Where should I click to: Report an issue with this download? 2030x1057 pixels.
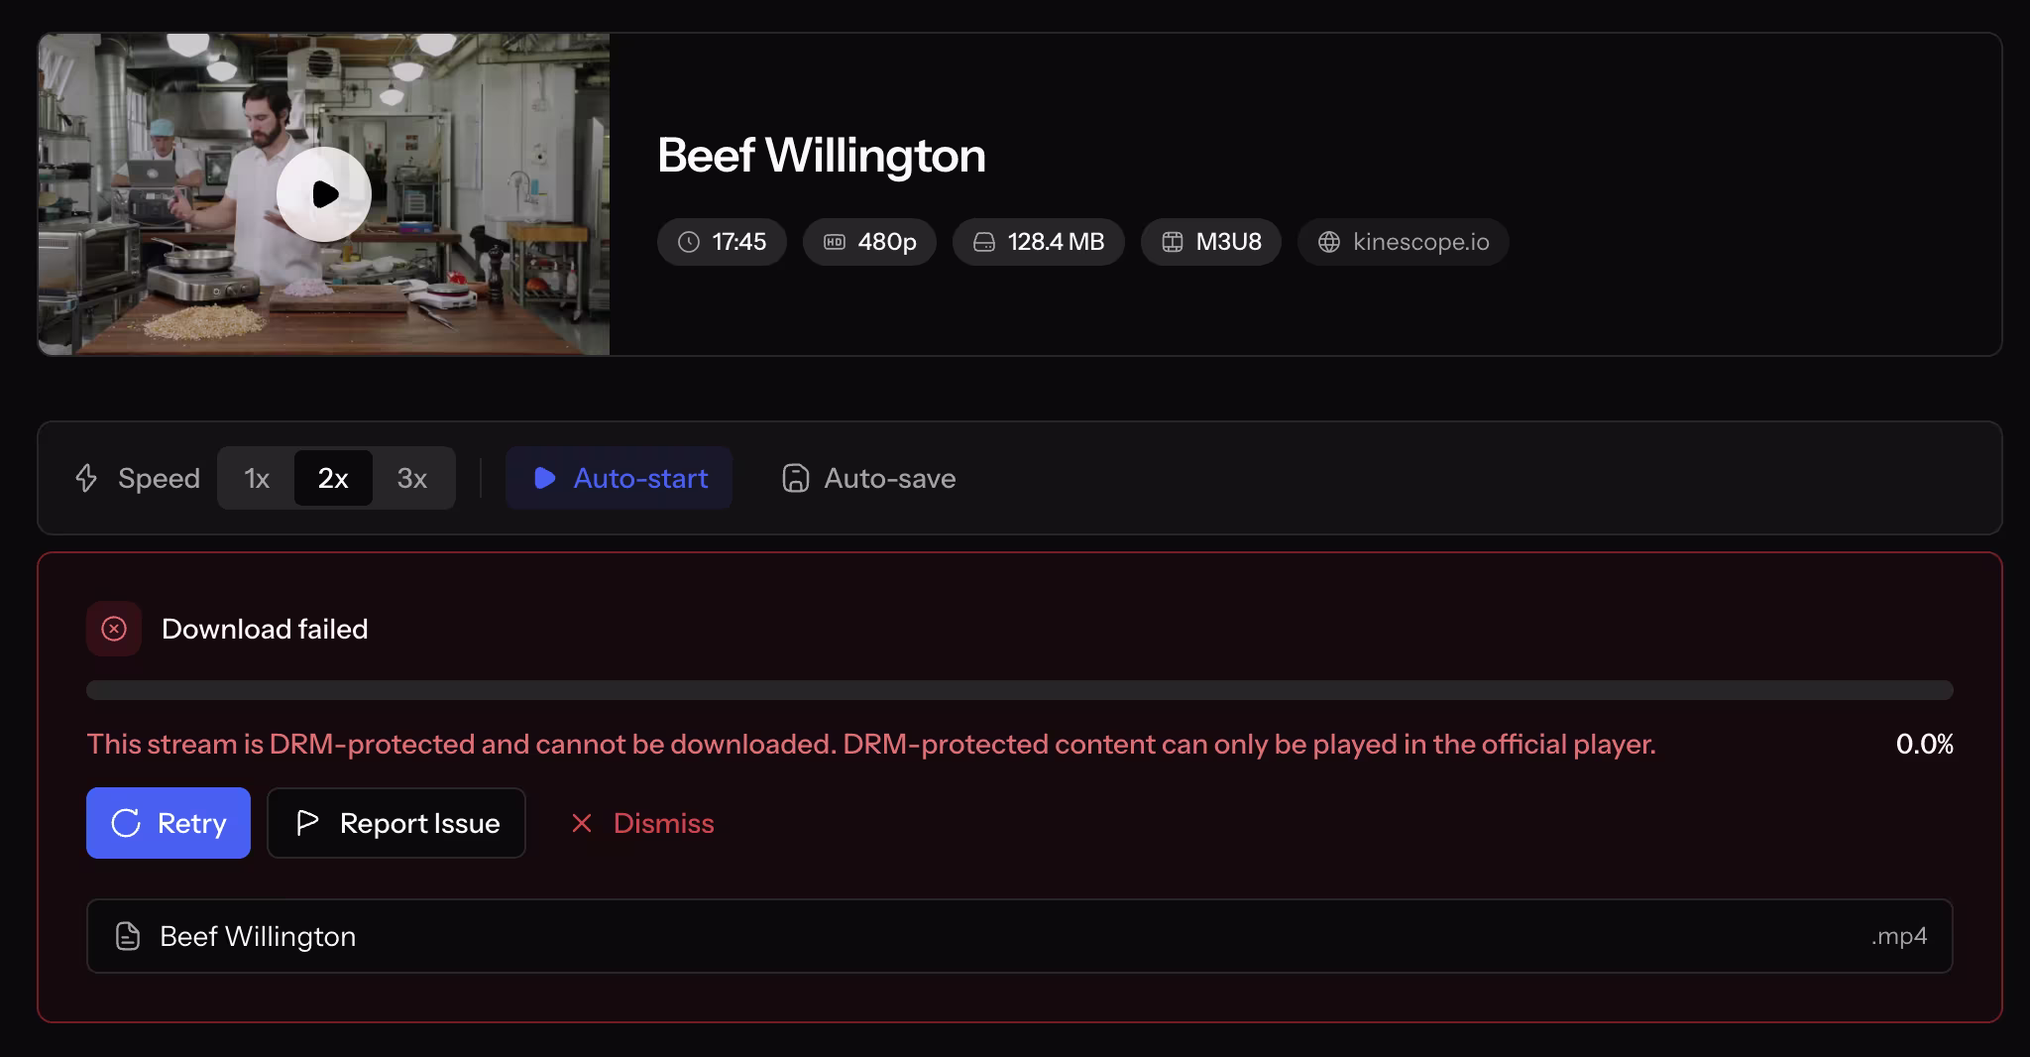pyautogui.click(x=396, y=823)
